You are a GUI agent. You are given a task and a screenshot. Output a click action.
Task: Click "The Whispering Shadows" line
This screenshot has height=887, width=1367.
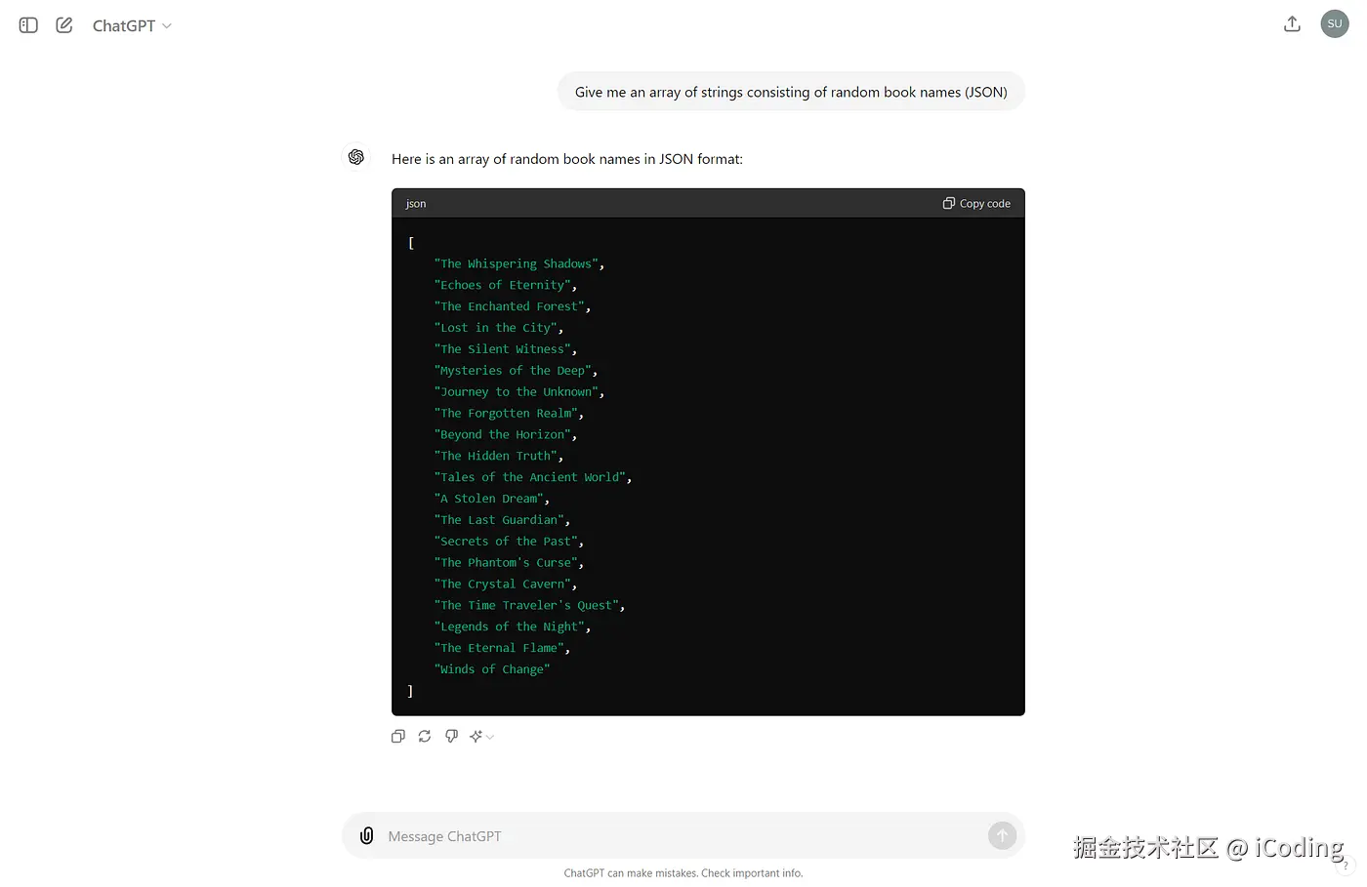[519, 263]
